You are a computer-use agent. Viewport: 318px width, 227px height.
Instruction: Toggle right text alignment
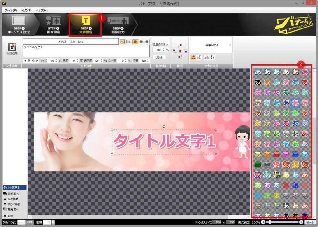(147, 42)
